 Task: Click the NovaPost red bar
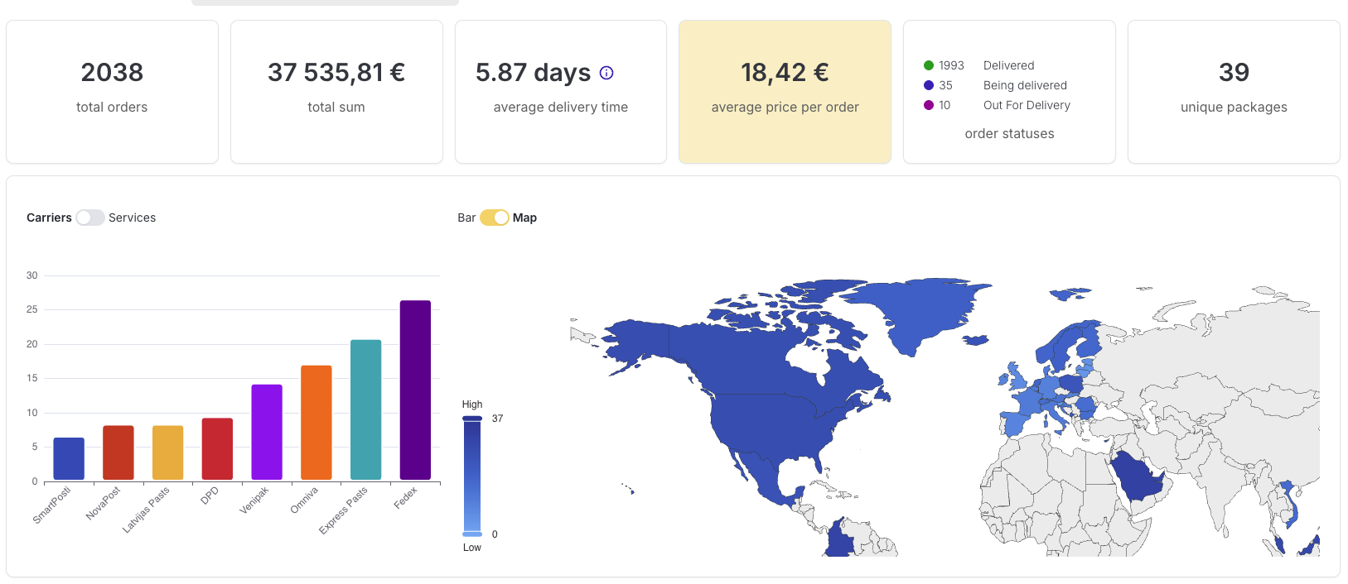pos(118,452)
